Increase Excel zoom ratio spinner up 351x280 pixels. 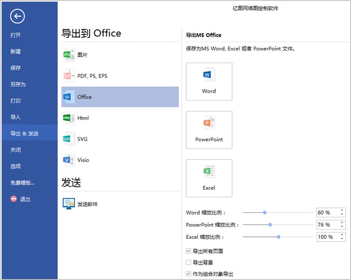342,235
